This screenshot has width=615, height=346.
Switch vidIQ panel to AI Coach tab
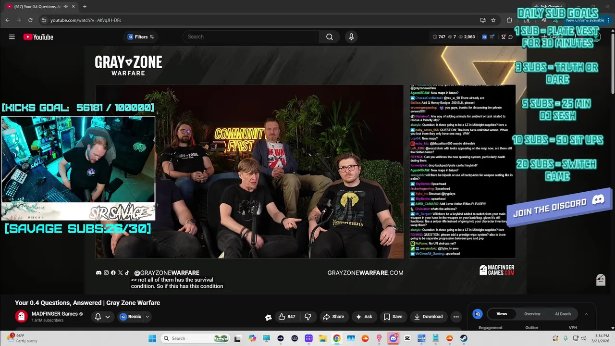point(563,314)
